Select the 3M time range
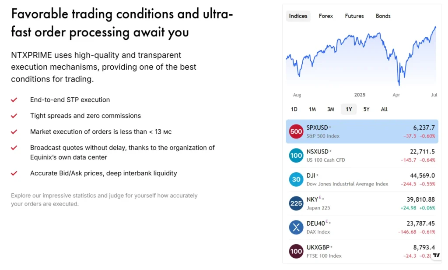Screen dimensions: 448x270 [330, 109]
